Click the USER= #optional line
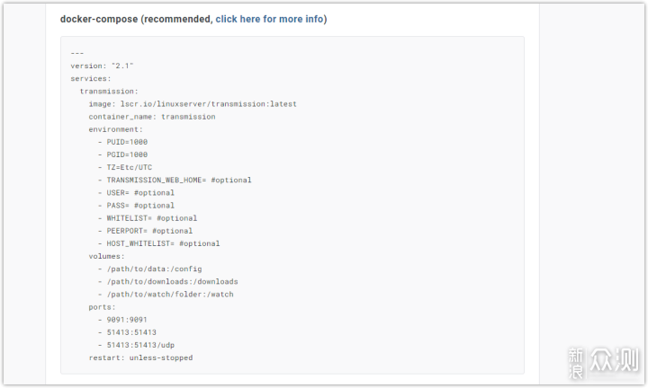 point(140,192)
